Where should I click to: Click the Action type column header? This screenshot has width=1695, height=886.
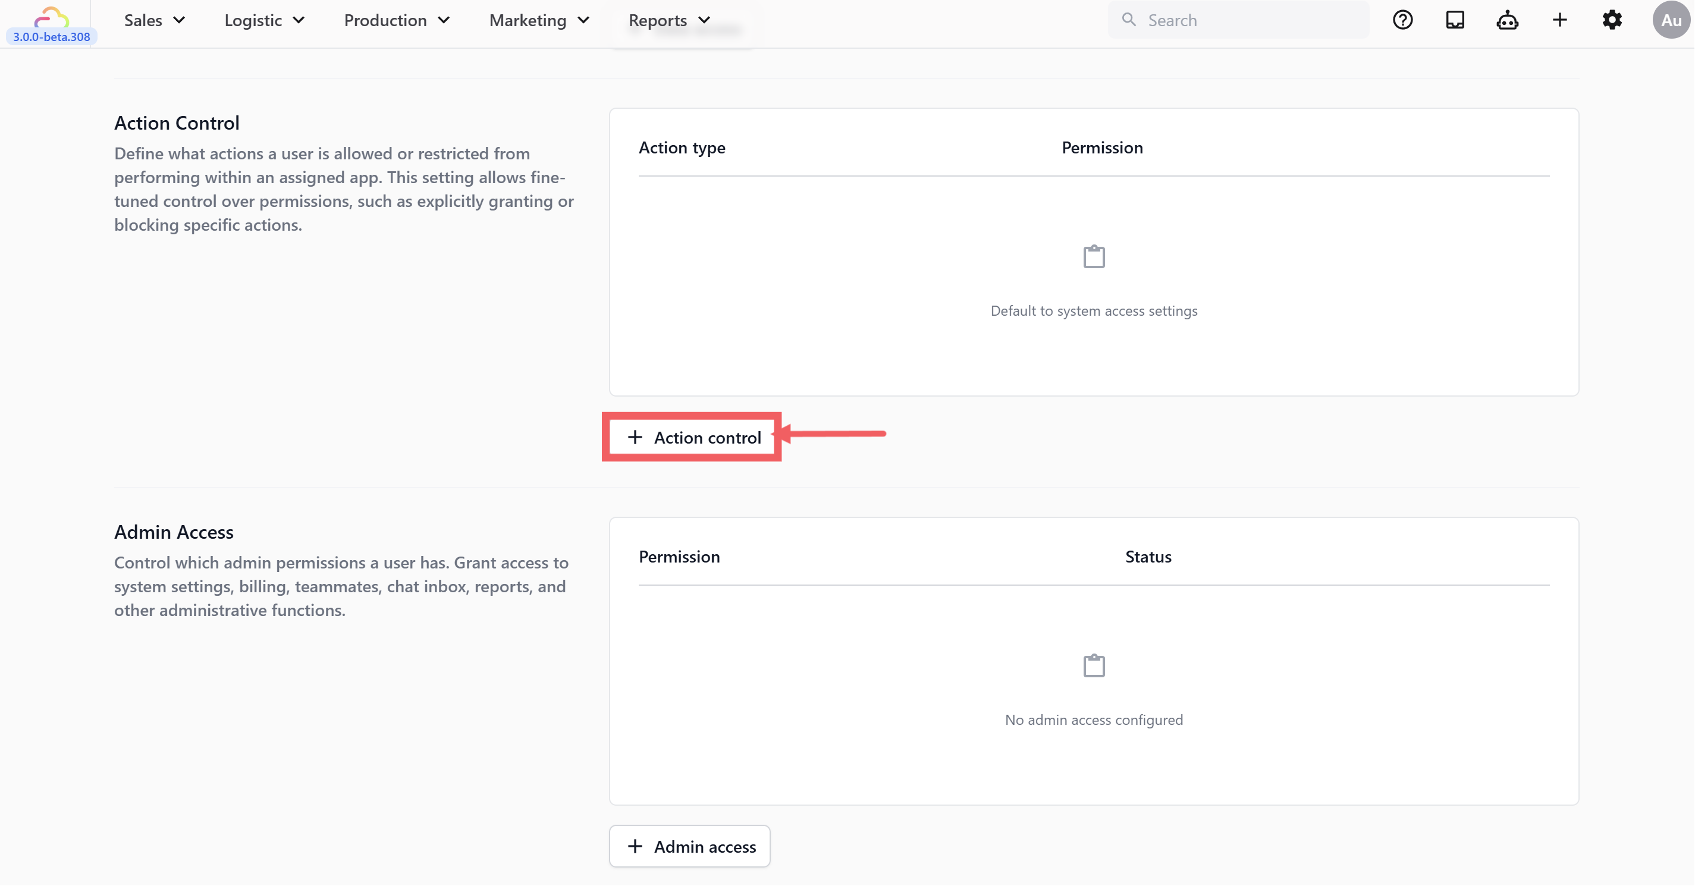click(x=682, y=148)
